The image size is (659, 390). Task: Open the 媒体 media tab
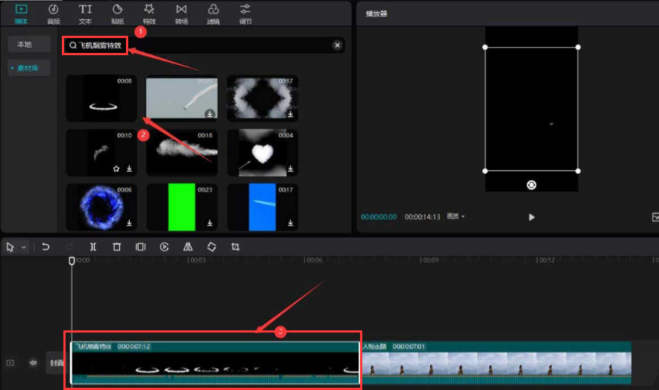click(x=21, y=14)
